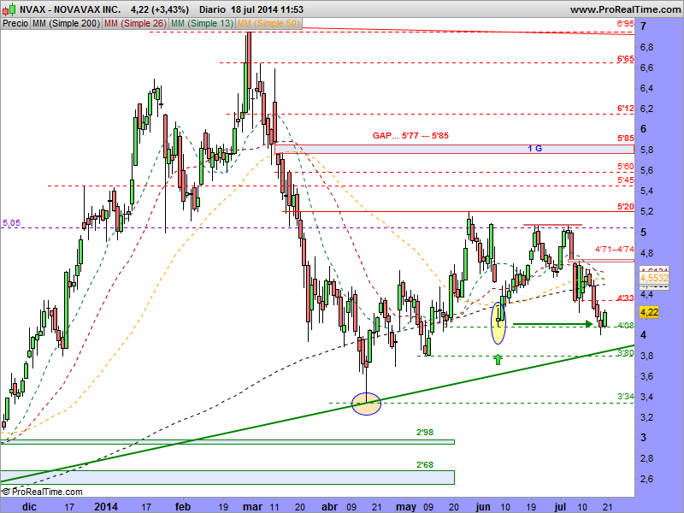Click the 6,4 price axis value
Screen dimensions: 684x513
tap(647, 89)
